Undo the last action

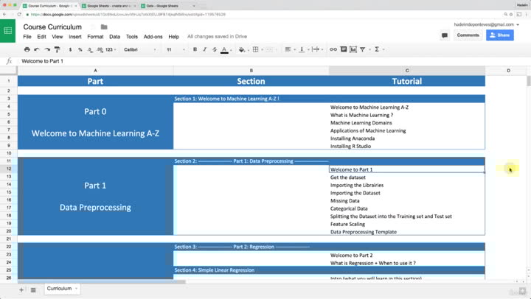pos(37,49)
